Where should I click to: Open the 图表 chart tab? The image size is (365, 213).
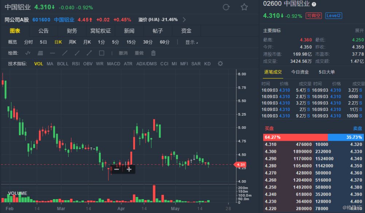(x=15, y=31)
